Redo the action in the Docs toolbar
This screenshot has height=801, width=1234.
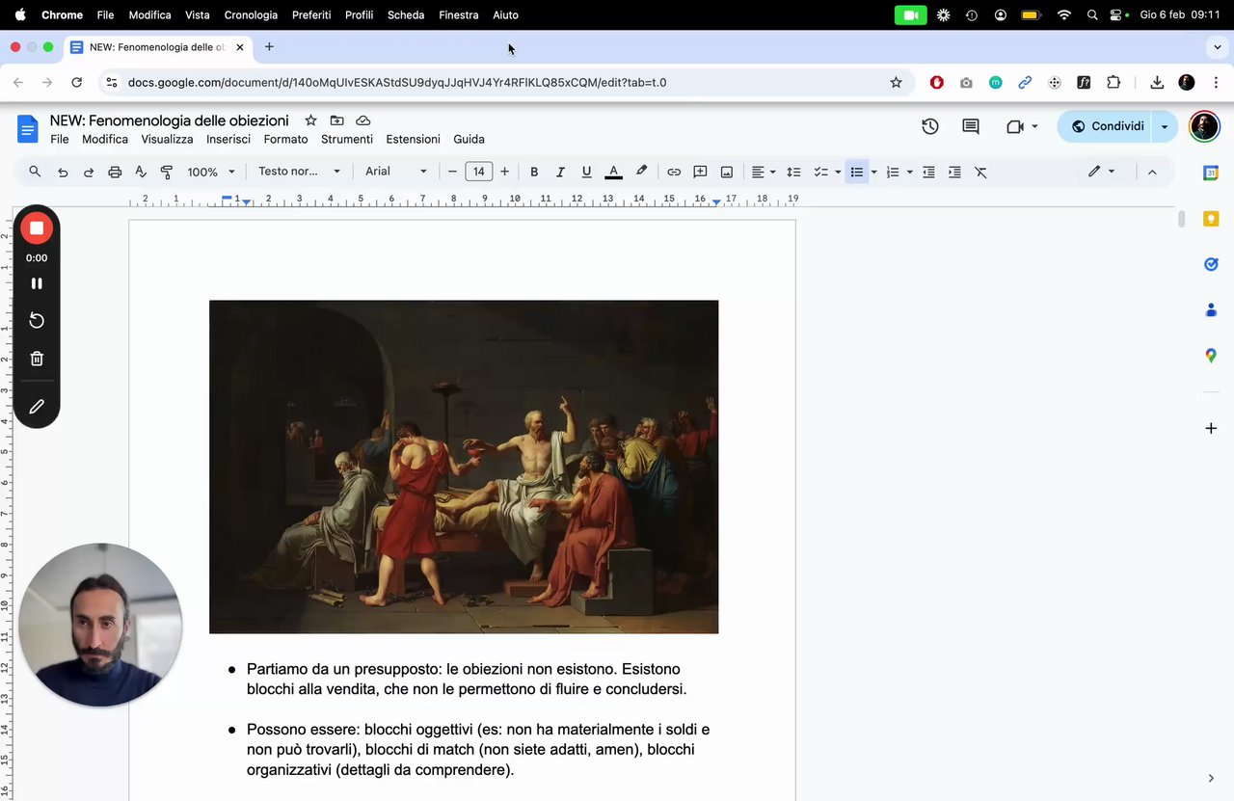(x=89, y=172)
